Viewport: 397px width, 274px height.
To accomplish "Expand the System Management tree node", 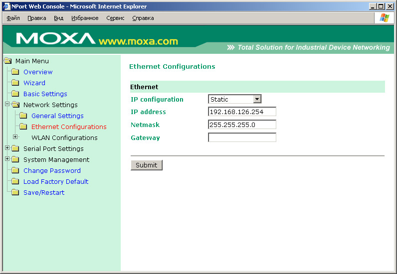I will click(x=7, y=159).
